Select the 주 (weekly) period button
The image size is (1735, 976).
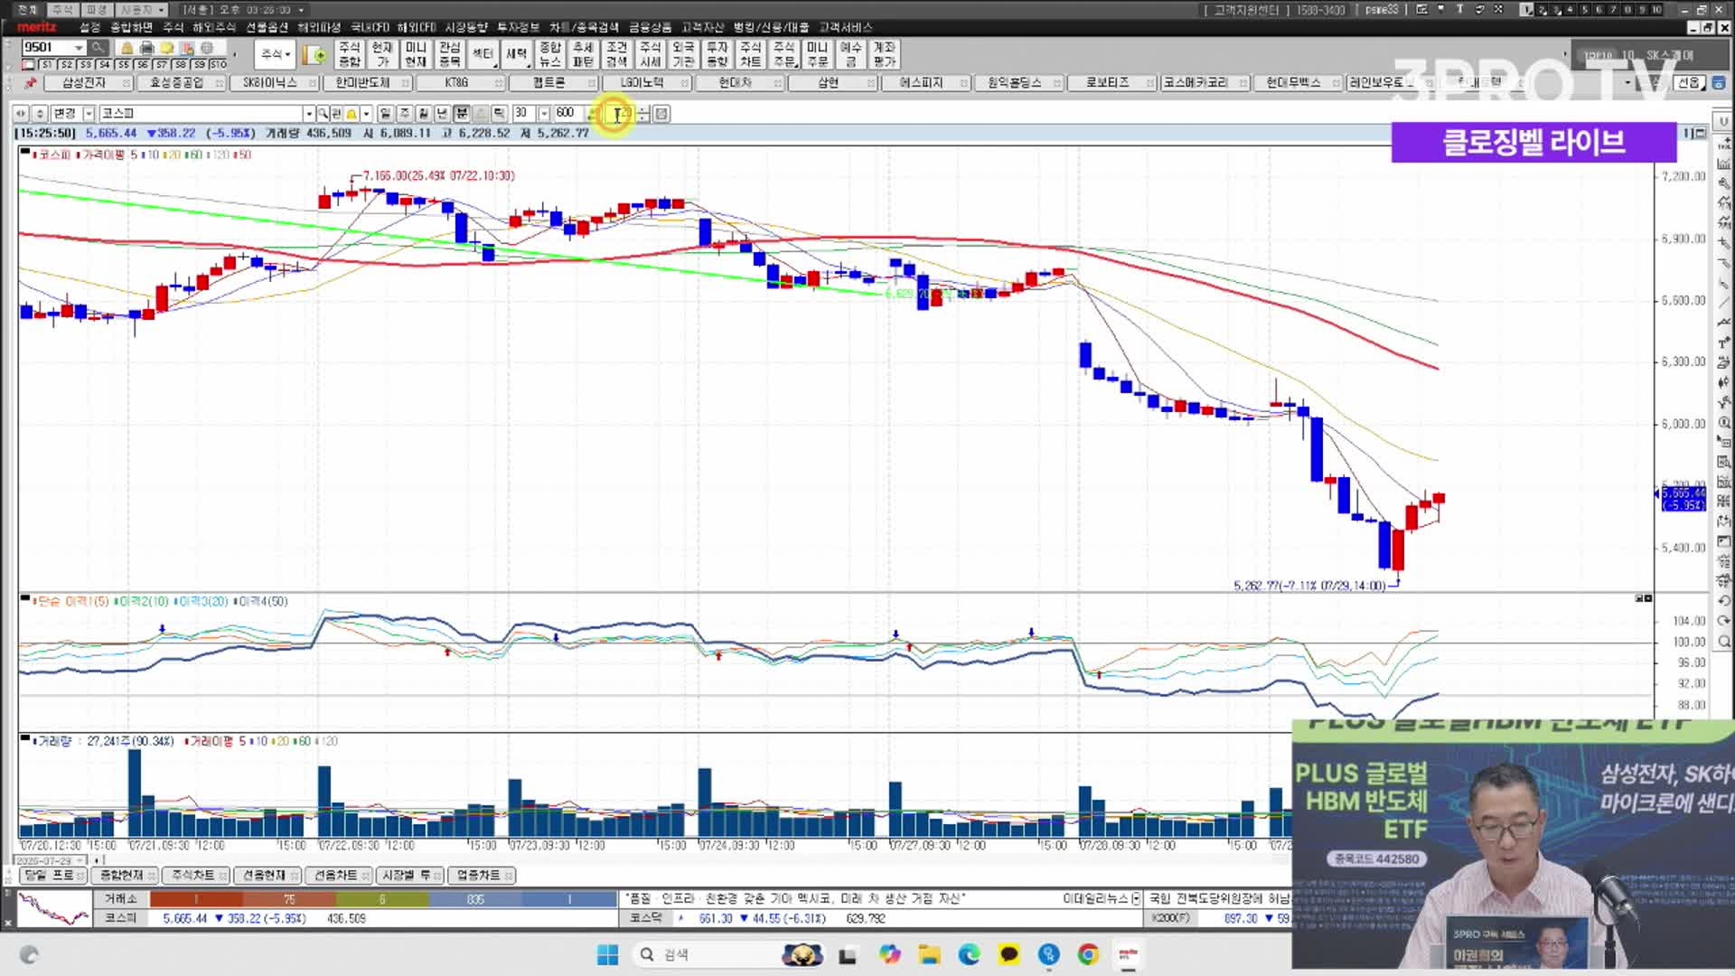pos(404,114)
